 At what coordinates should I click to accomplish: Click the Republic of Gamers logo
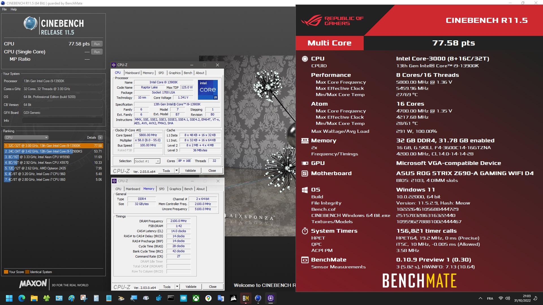tap(333, 20)
